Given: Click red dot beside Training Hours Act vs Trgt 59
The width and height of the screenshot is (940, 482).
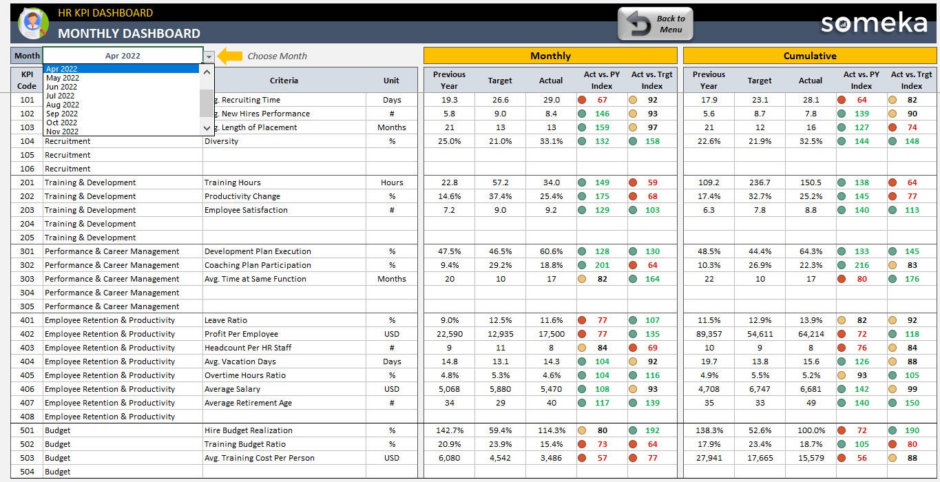Looking at the screenshot, I should pos(632,182).
